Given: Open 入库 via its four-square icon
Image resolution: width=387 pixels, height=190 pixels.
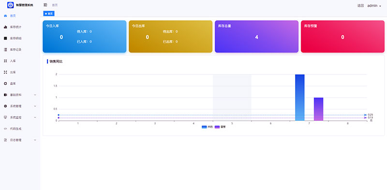Looking at the screenshot, I should point(5,61).
